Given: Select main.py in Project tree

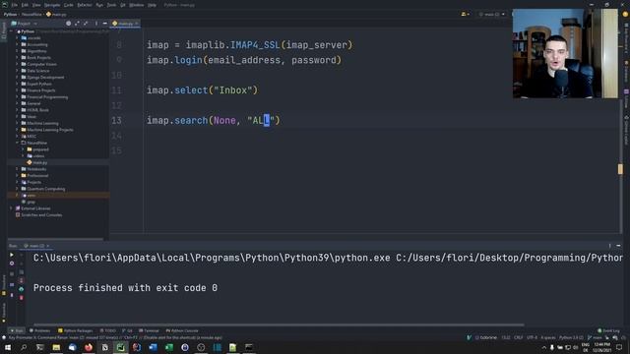Looking at the screenshot, I should point(39,162).
